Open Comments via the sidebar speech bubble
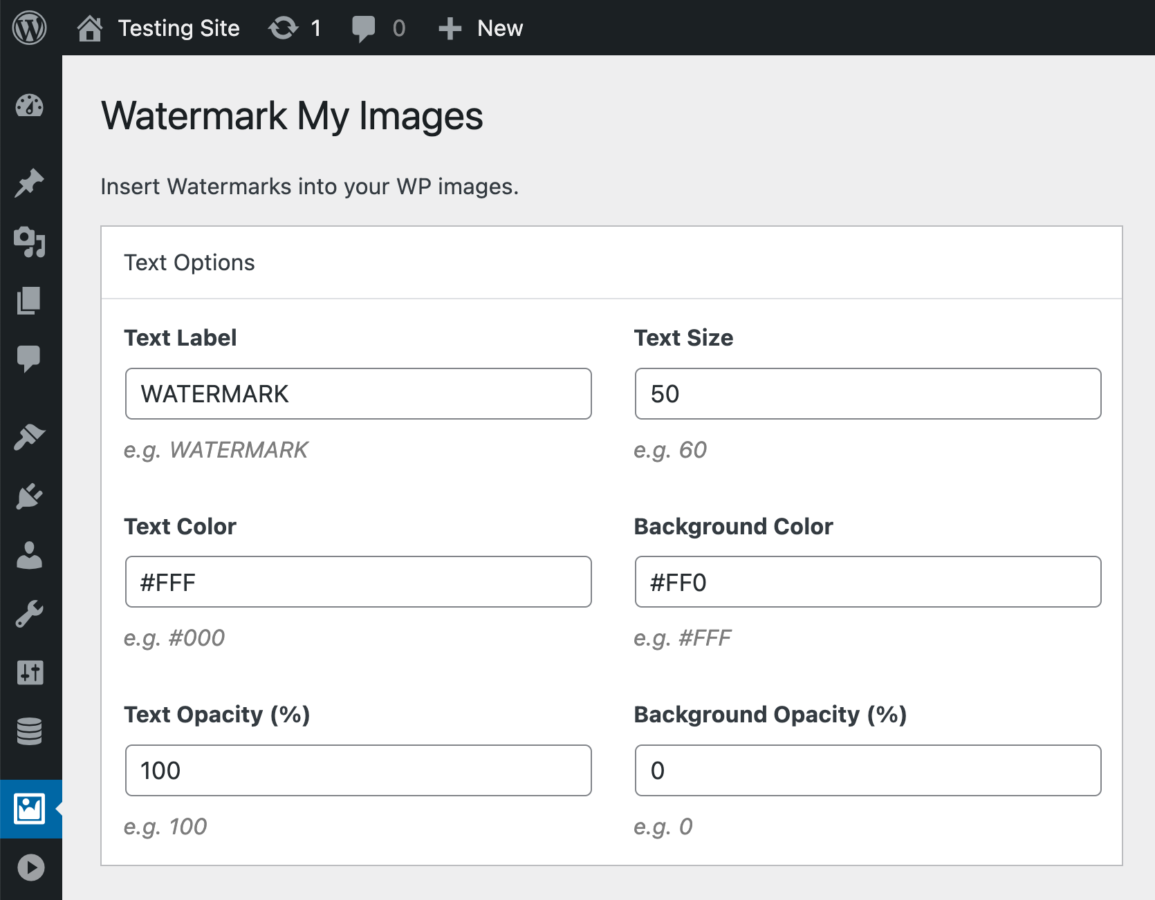Screen dimensions: 1155x900 click(x=30, y=359)
